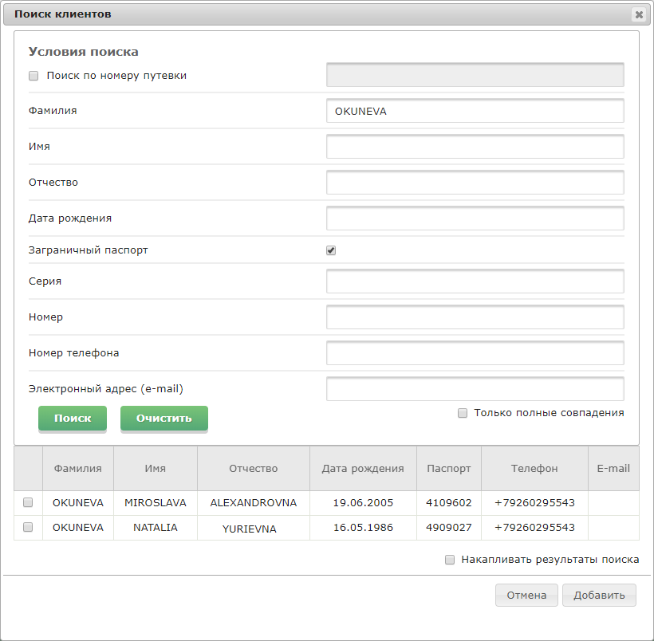Tick Накапливать результаты поиска checkbox
654x641 pixels.
tap(450, 560)
